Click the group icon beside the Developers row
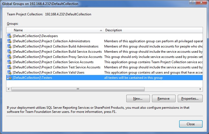The image size is (209, 134). pos(9,36)
